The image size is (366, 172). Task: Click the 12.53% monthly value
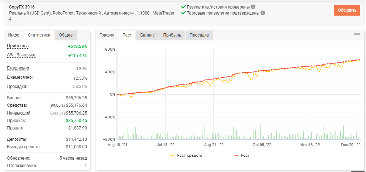tap(80, 78)
